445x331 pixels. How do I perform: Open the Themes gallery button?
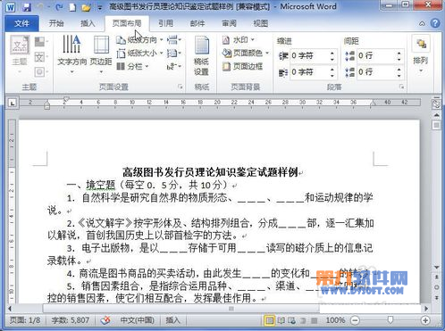point(20,54)
